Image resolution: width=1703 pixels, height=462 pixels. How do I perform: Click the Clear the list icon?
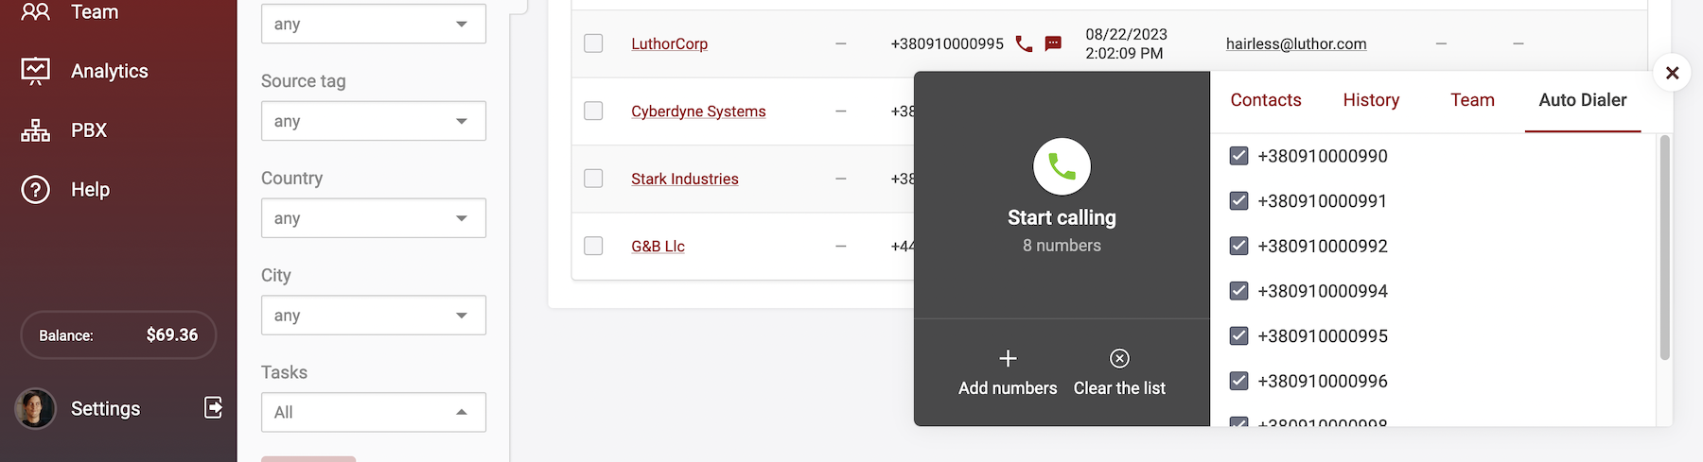point(1119,359)
